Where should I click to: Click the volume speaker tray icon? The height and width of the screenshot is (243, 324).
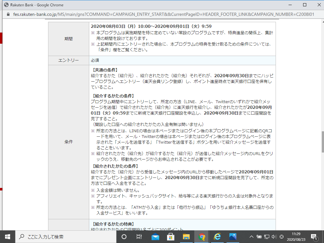tap(274, 237)
